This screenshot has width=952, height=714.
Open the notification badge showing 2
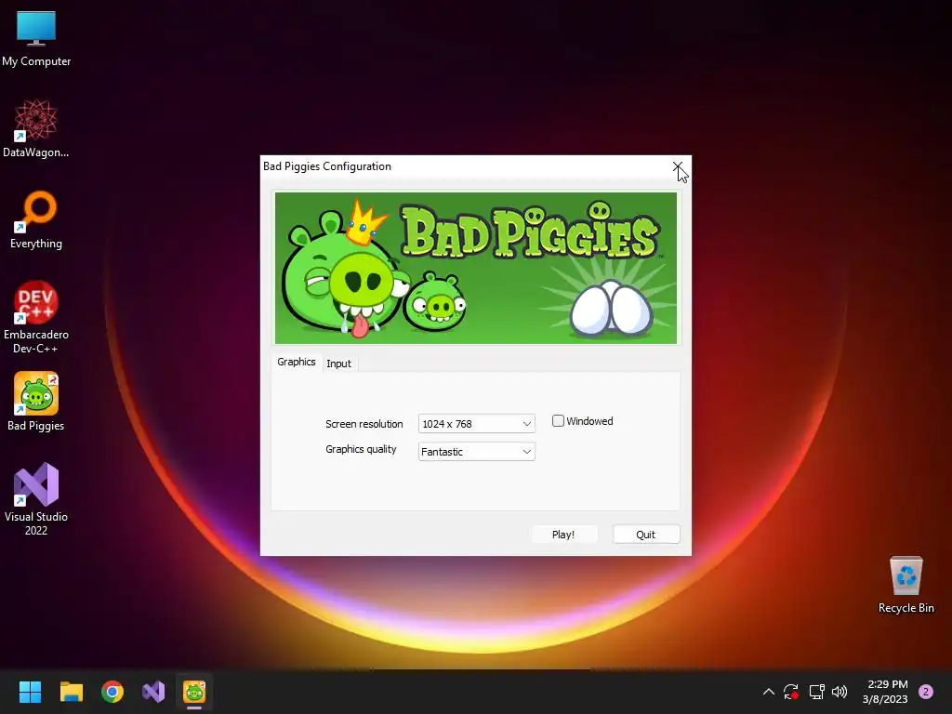[926, 692]
